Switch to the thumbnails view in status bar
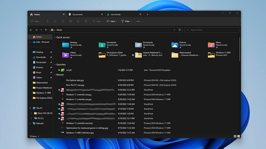Viewport: 266px width, 149px height. coord(239,136)
